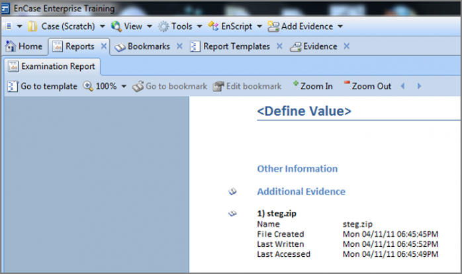
Task: Click the Edit bookmark button
Action: click(254, 86)
